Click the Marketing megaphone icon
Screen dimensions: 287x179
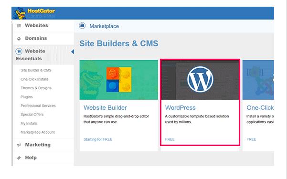click(19, 145)
